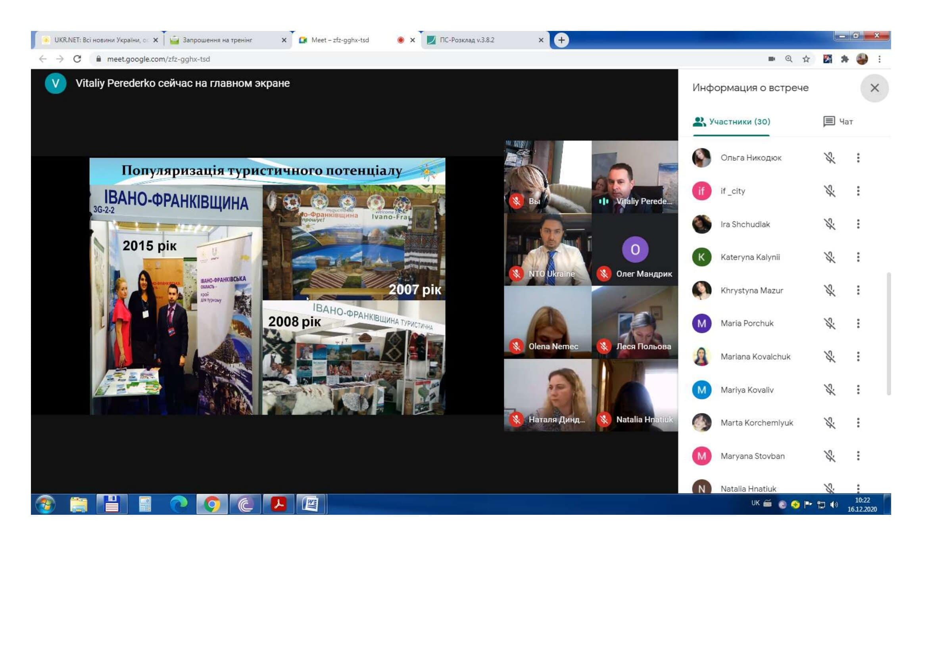Click the zoom magnifier icon in address bar

point(789,59)
